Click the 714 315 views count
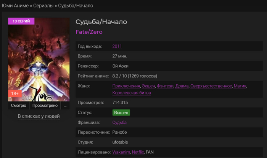 pos(120,103)
